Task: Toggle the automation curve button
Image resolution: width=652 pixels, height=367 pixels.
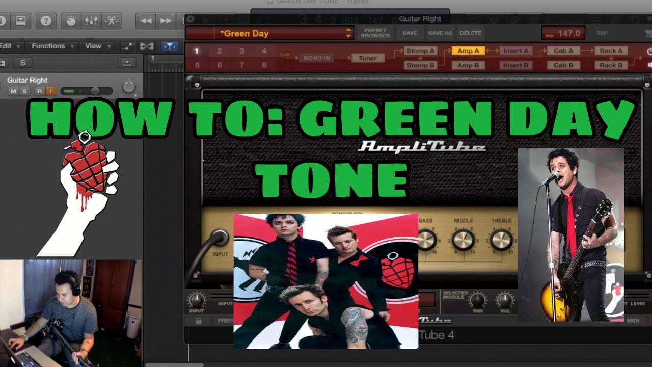Action: [x=128, y=46]
